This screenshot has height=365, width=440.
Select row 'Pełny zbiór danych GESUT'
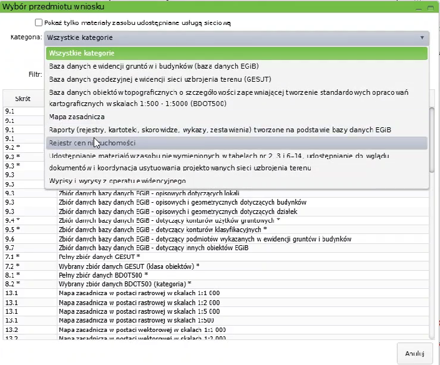pyautogui.click(x=99, y=256)
